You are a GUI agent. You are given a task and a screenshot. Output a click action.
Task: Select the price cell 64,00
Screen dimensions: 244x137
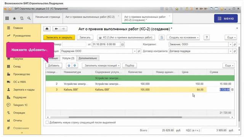pos(193,90)
